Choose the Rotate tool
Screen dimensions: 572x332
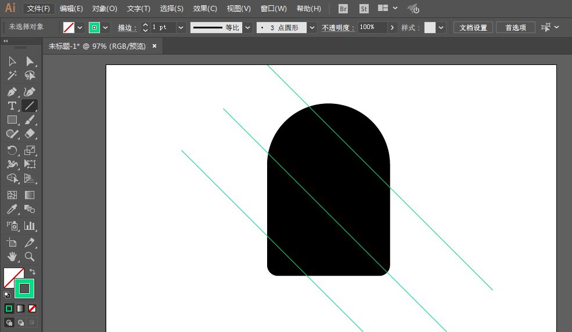pyautogui.click(x=12, y=150)
